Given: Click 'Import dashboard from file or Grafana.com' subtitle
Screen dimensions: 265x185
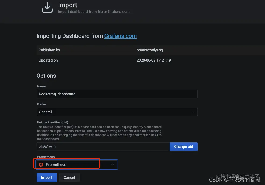Looking at the screenshot, I should coord(94,12).
